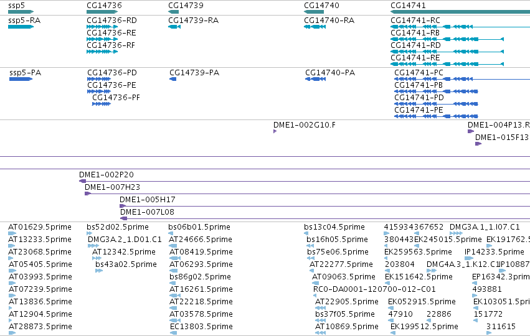Click the DMG3A.2_1.D01.C1 EST glyph

pos(93,246)
